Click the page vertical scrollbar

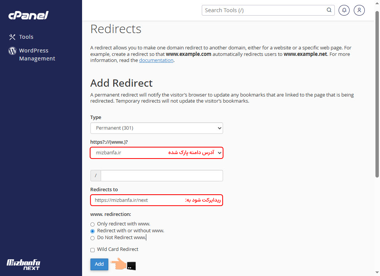point(377,95)
